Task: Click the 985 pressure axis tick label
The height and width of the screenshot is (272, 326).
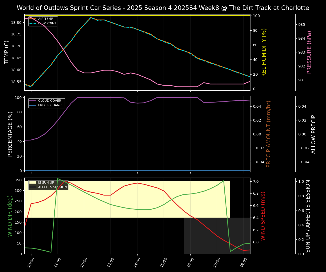Action: click(301, 25)
